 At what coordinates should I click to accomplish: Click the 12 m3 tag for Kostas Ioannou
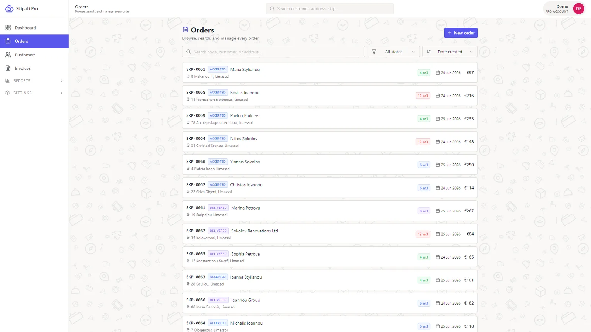tap(423, 96)
